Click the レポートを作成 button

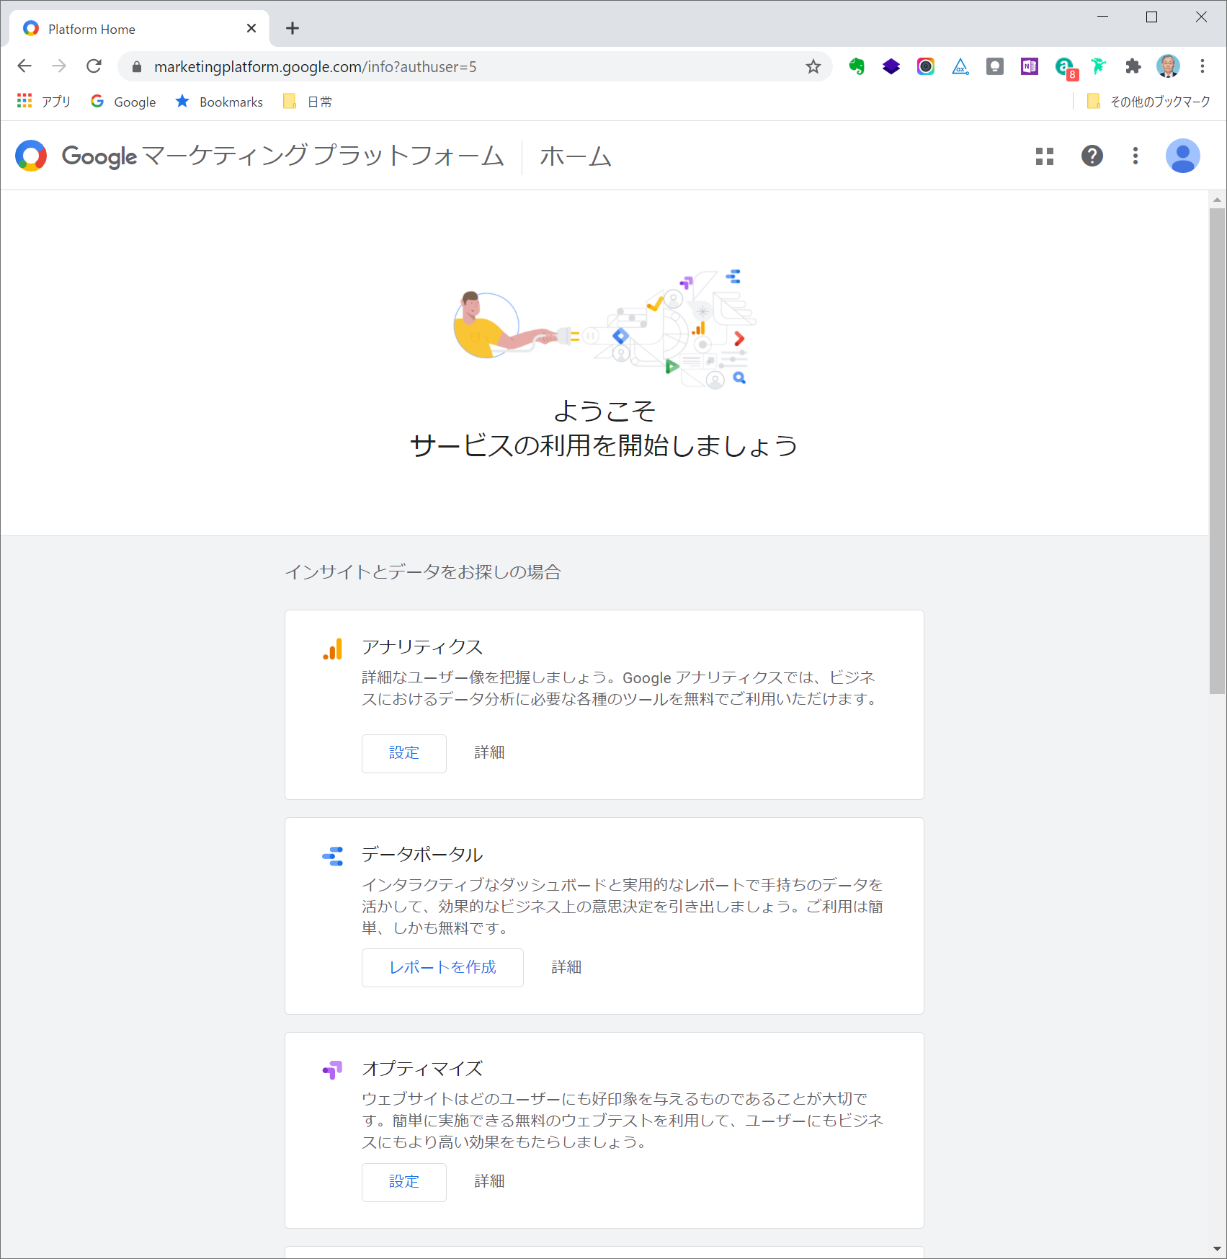(x=442, y=968)
